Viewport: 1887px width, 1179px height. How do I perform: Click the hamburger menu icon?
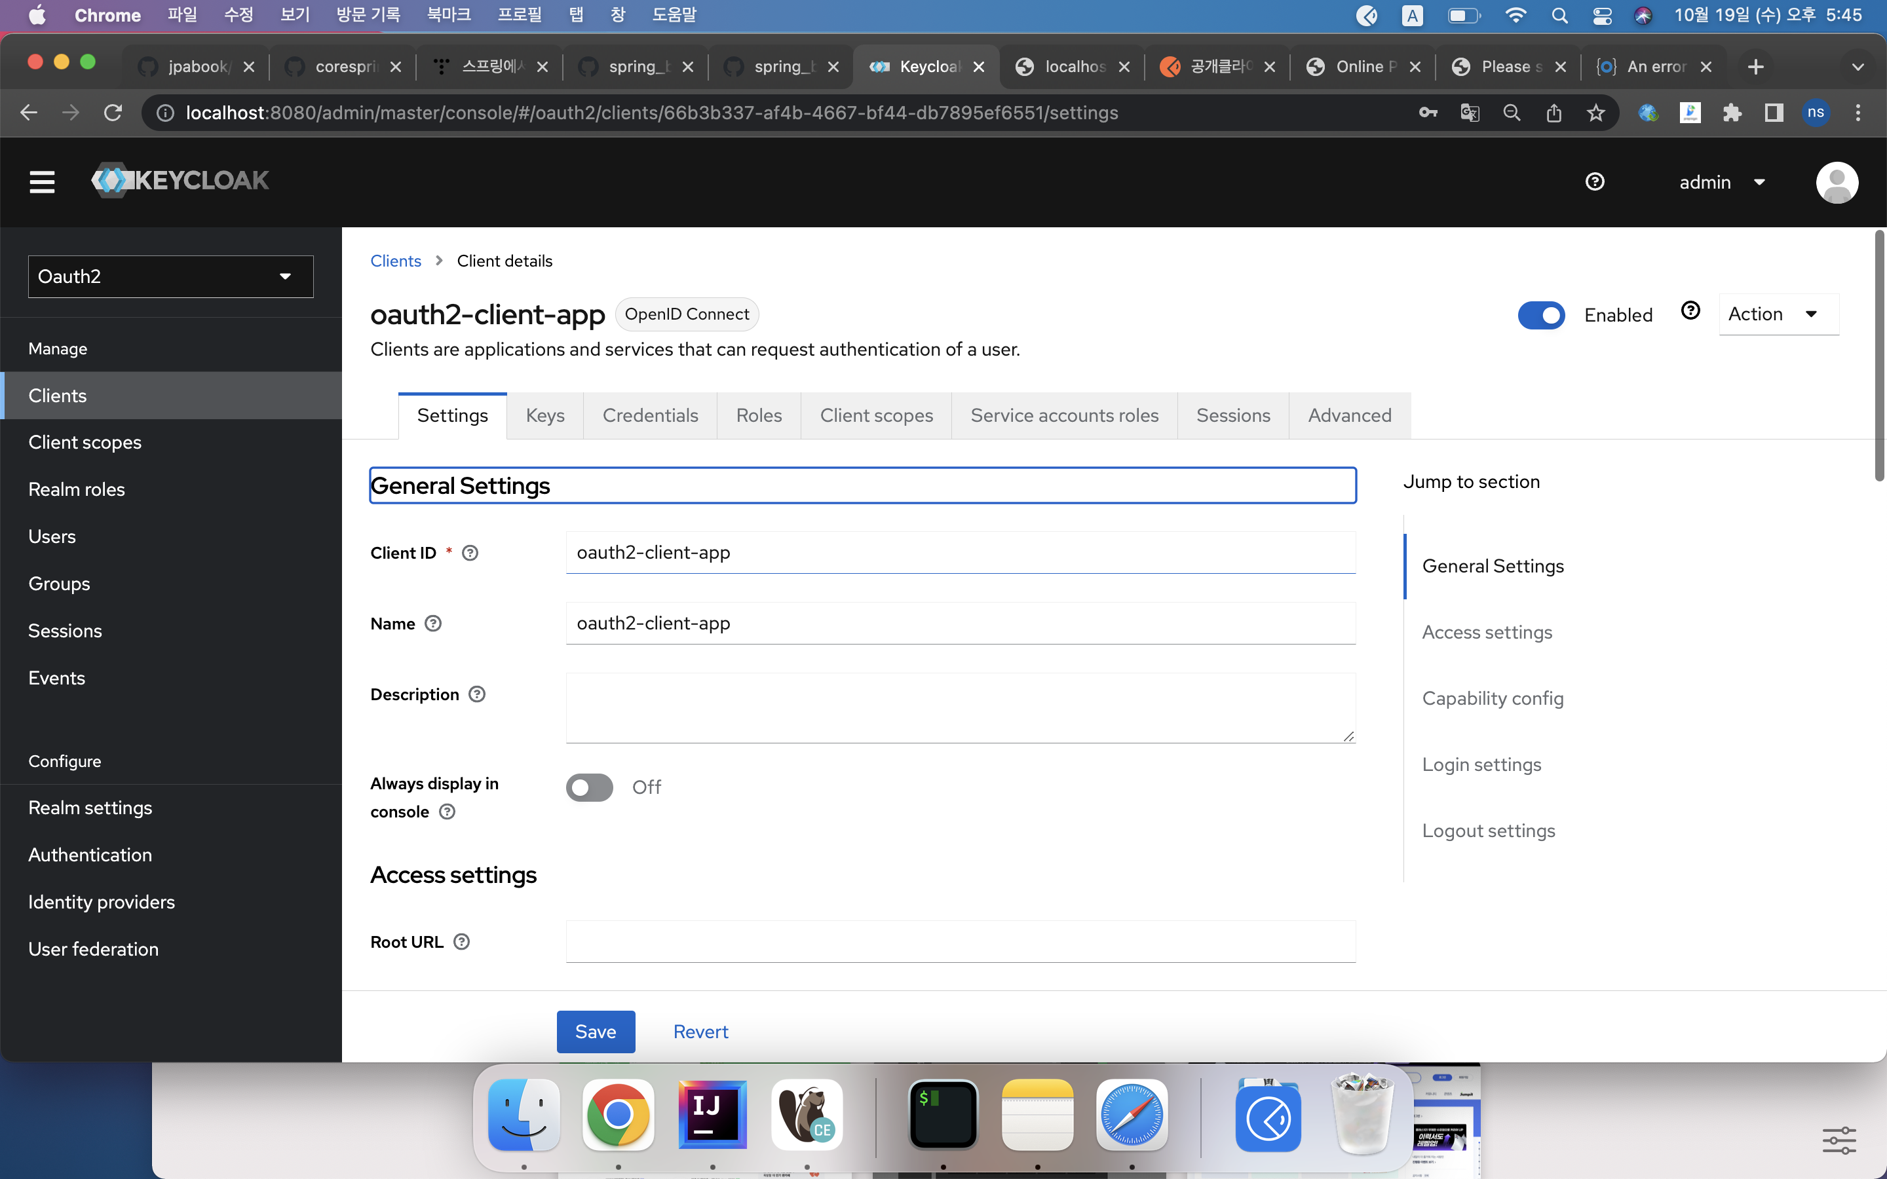(43, 182)
